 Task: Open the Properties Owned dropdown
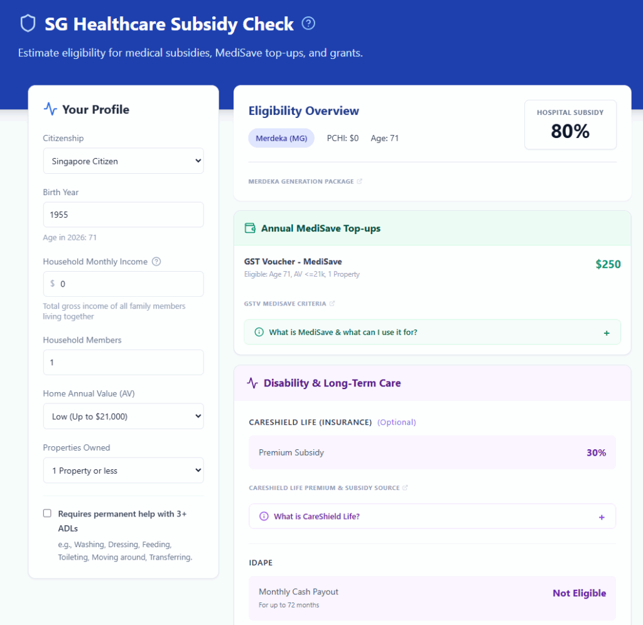tap(123, 470)
